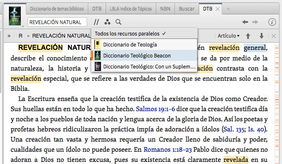Open the Artículo dropdown
This screenshot has height=164, width=282.
click(228, 36)
